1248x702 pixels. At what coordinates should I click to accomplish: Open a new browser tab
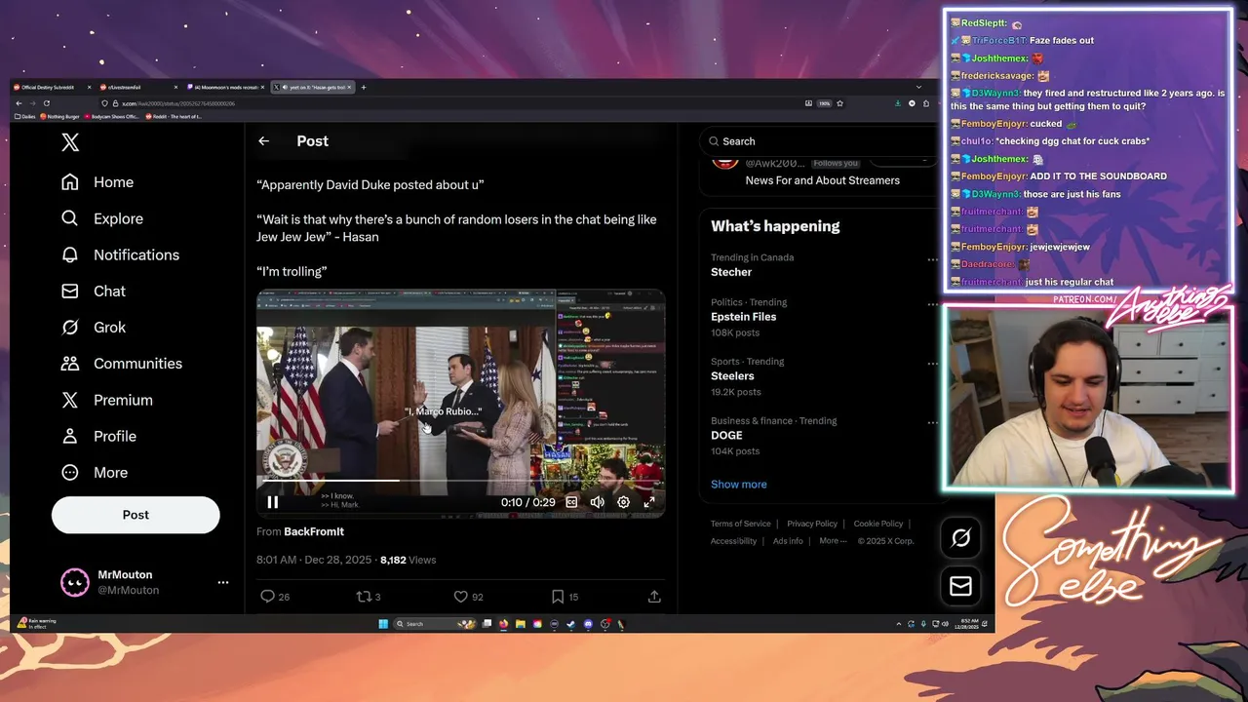364,87
